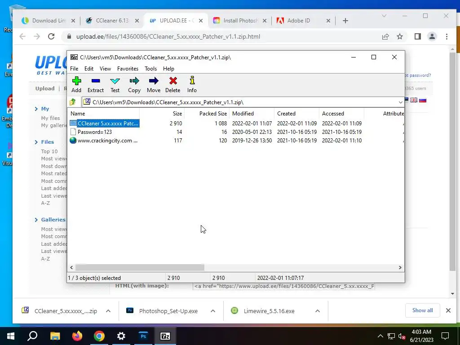Open the View menu
Image resolution: width=460 pixels, height=345 pixels.
(x=105, y=69)
